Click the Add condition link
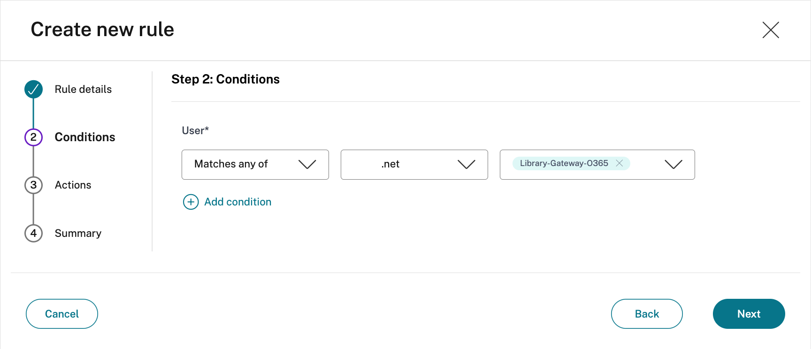Viewport: 811px width, 349px height. coord(237,202)
